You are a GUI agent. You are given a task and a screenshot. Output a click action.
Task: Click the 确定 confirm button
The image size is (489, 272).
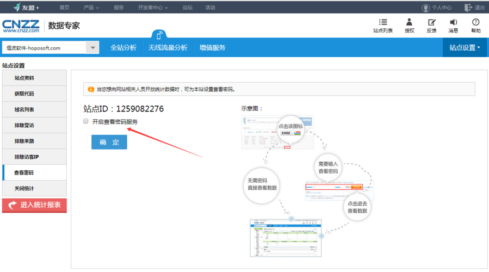[109, 142]
